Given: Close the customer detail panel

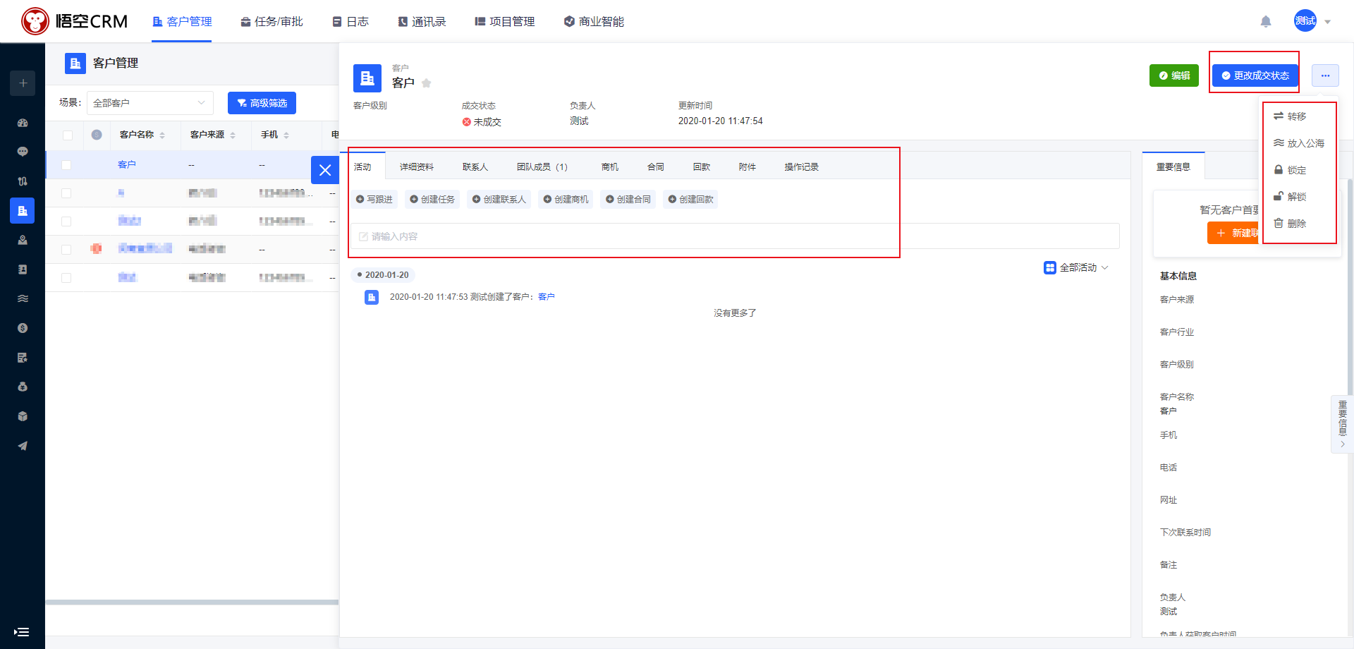Looking at the screenshot, I should coord(325,170).
